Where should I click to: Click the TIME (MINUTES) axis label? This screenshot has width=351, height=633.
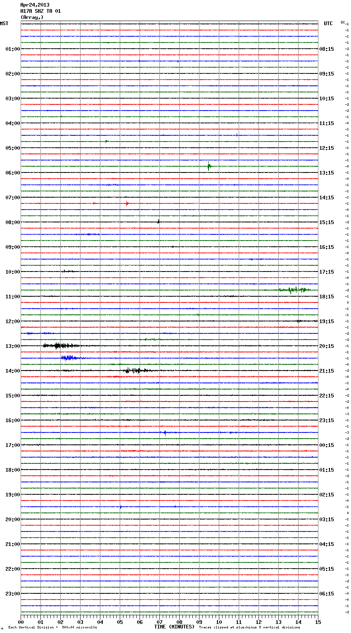[174, 627]
